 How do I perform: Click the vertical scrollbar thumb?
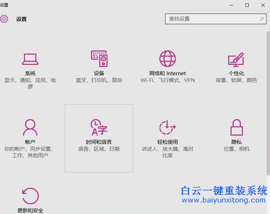tap(268, 103)
